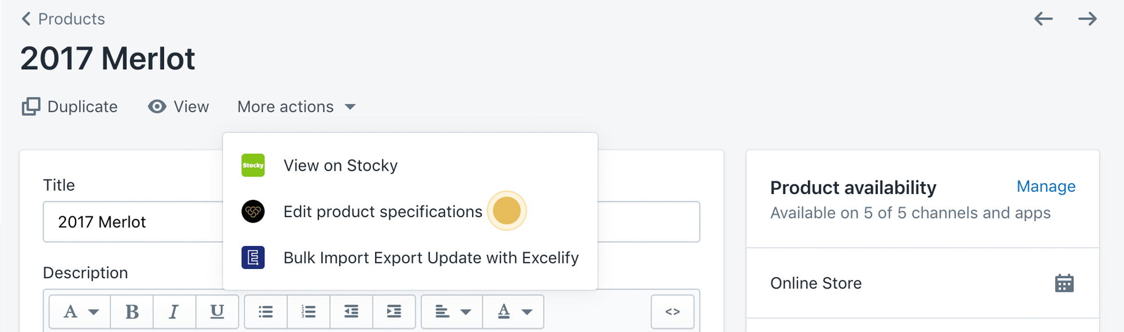Open the text alignment dropdown
The width and height of the screenshot is (1124, 332).
pyautogui.click(x=452, y=311)
